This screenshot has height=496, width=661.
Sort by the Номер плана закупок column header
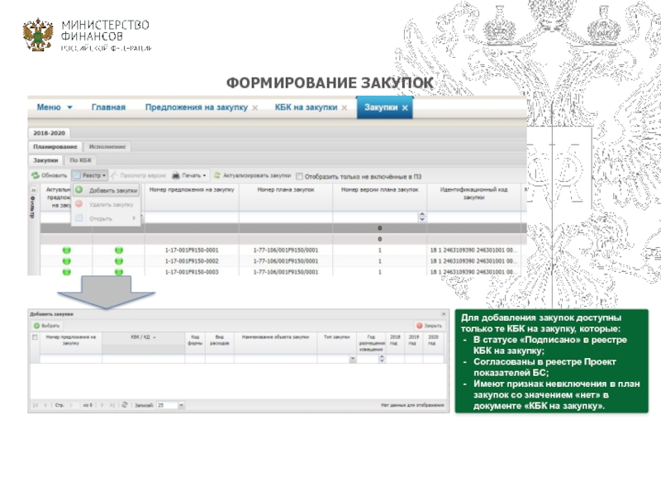point(286,197)
